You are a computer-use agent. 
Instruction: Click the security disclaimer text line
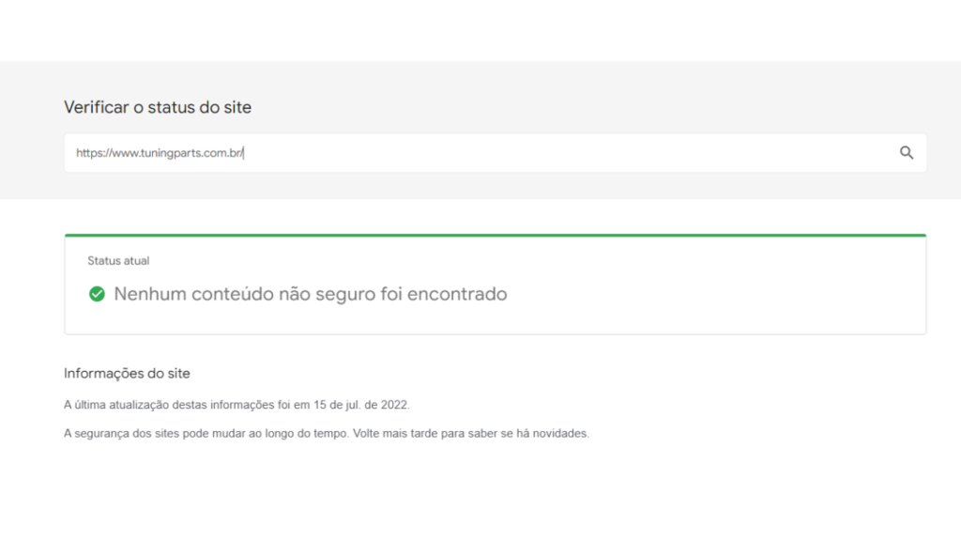click(327, 433)
